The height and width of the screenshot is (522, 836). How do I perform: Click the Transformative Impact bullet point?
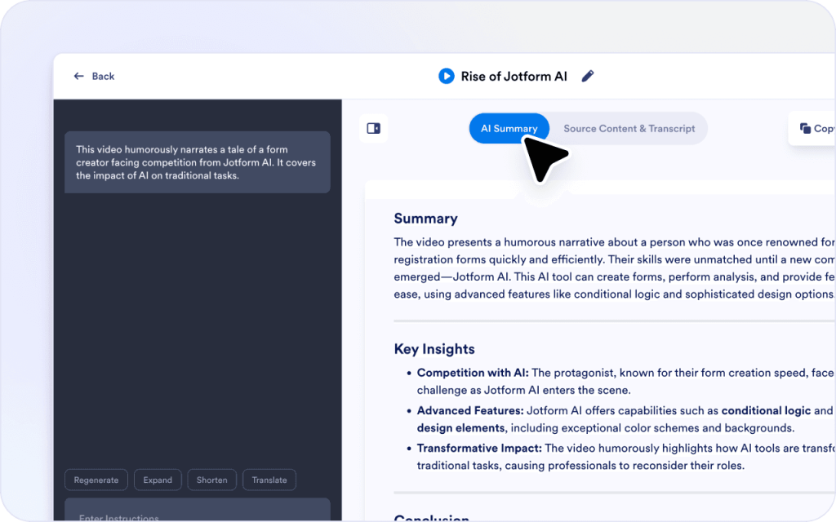pos(478,448)
